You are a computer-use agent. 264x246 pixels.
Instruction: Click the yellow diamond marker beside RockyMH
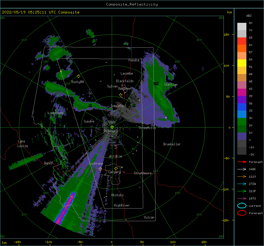[78, 76]
